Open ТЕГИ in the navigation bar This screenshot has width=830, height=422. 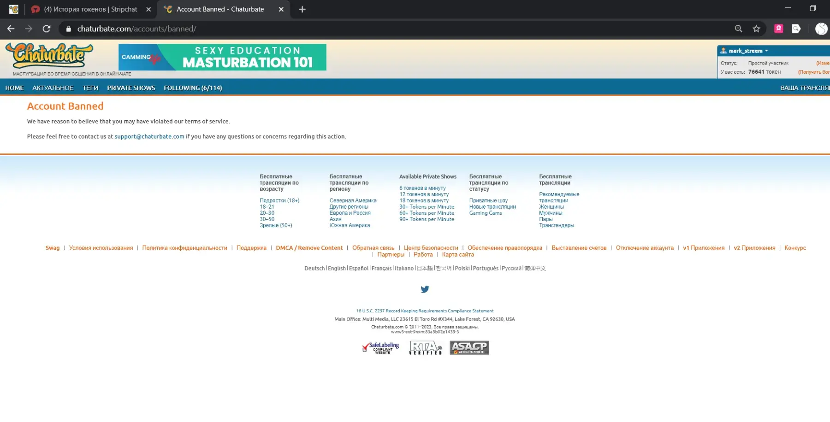point(90,88)
